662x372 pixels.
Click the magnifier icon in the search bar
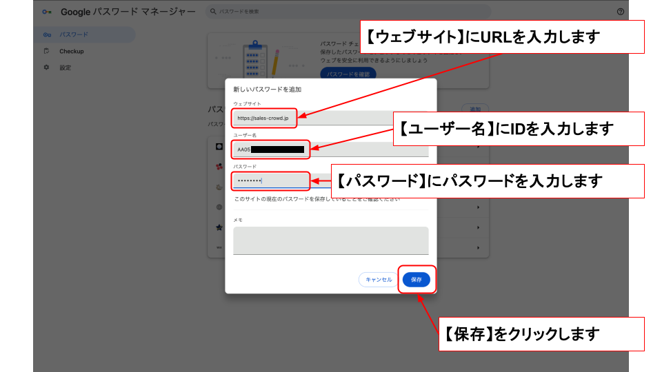[214, 12]
